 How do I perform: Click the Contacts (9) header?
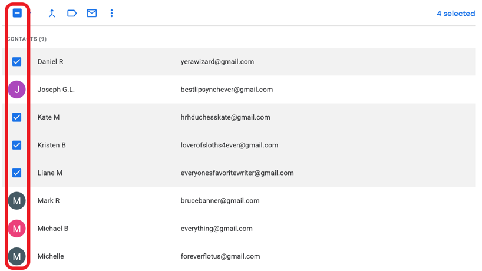tap(27, 39)
